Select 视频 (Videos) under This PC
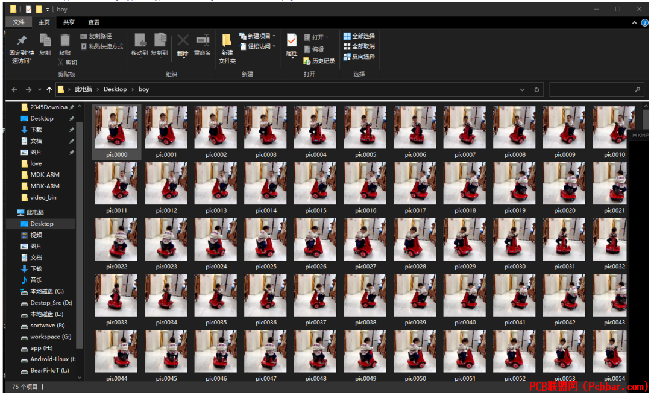This screenshot has height=395, width=651. (x=36, y=235)
